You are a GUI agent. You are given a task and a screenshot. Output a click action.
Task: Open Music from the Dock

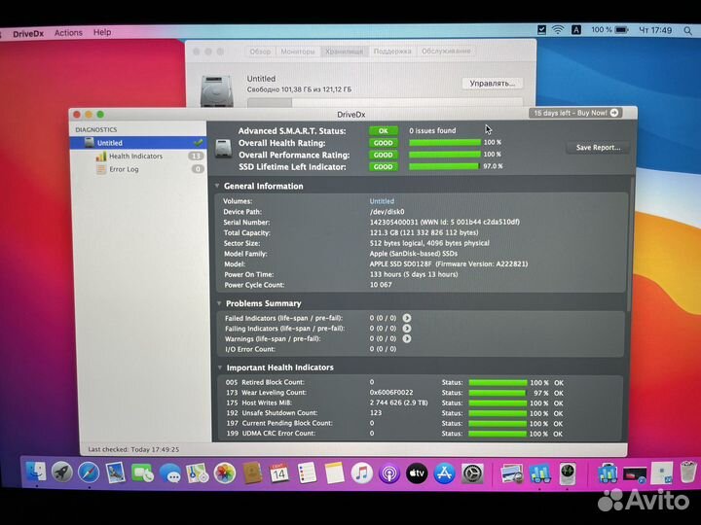[x=361, y=473]
